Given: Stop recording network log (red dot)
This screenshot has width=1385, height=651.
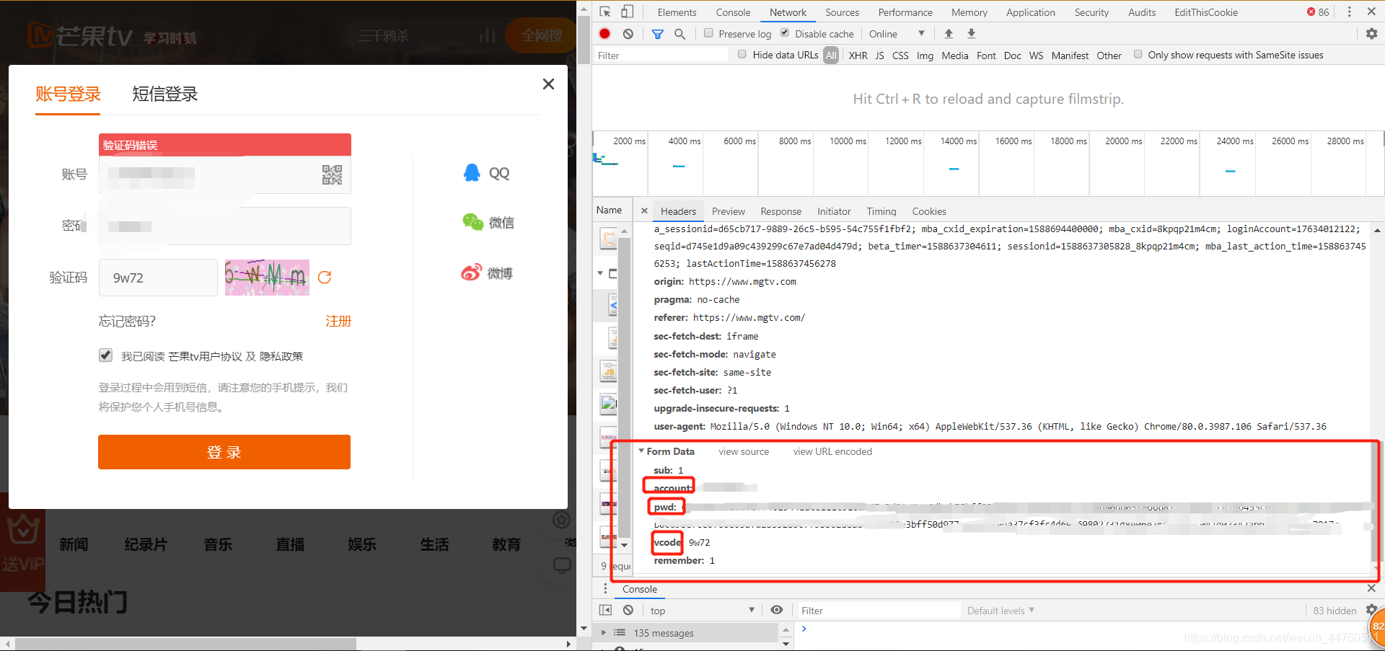Looking at the screenshot, I should (x=605, y=34).
